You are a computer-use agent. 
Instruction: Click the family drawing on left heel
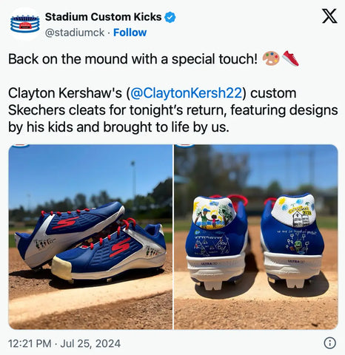(214, 214)
